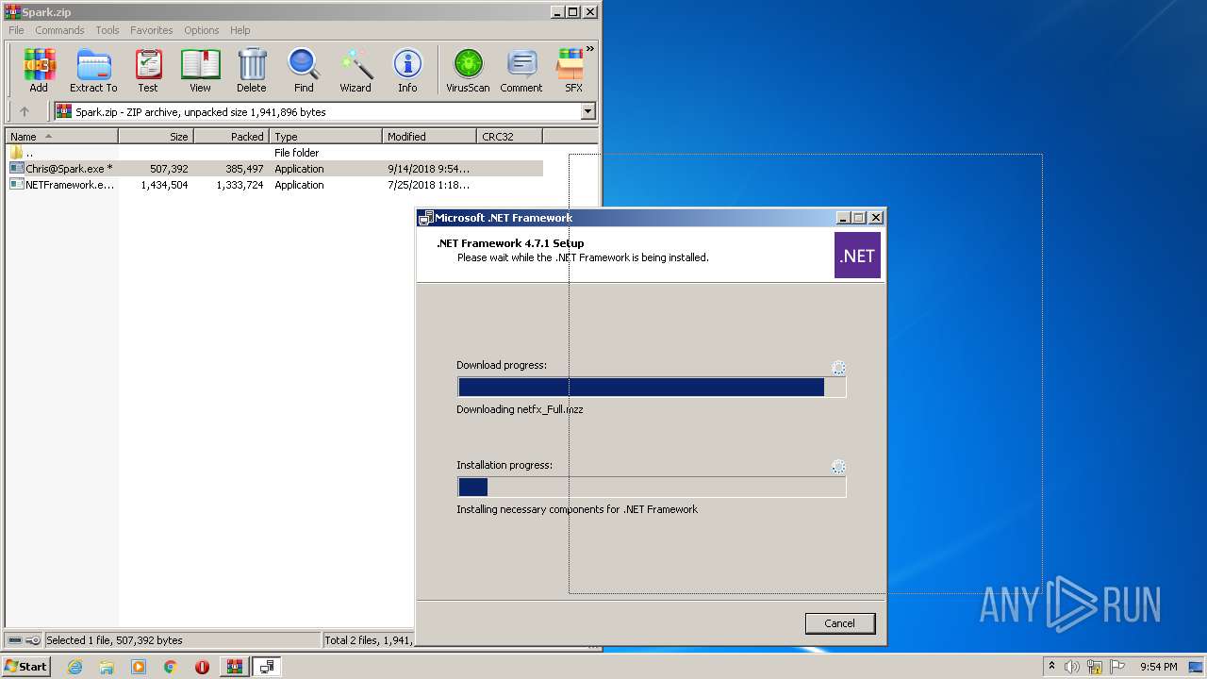The image size is (1207, 679).
Task: Click the Delete trash icon
Action: 251,71
